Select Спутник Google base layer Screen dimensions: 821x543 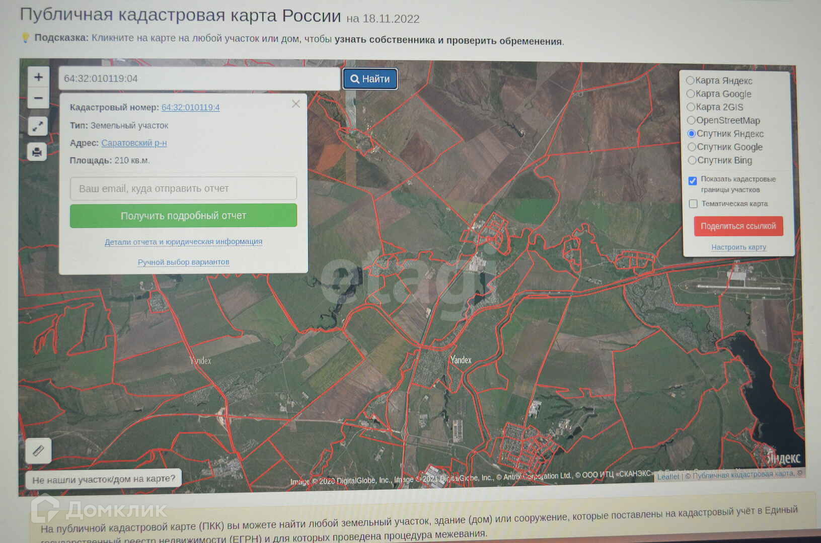(692, 147)
